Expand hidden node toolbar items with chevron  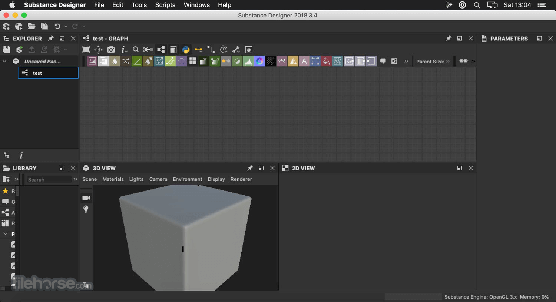click(406, 61)
